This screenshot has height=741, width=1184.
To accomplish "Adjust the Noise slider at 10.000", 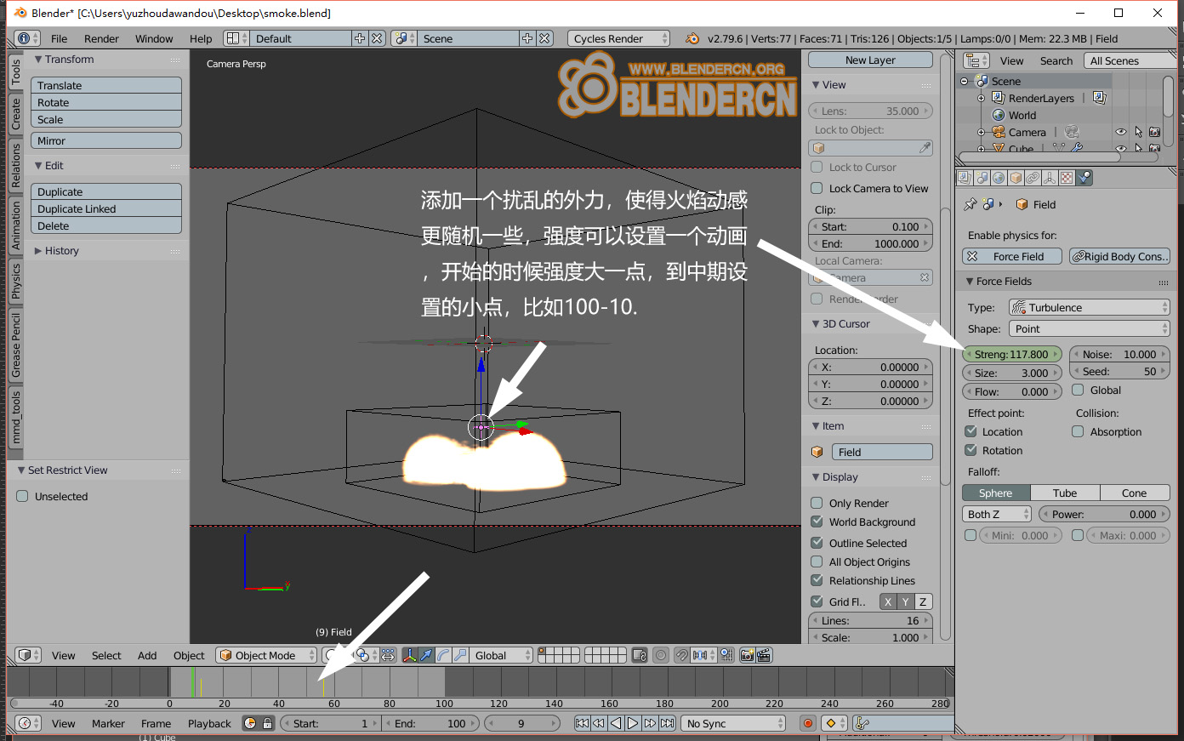I will coord(1119,354).
